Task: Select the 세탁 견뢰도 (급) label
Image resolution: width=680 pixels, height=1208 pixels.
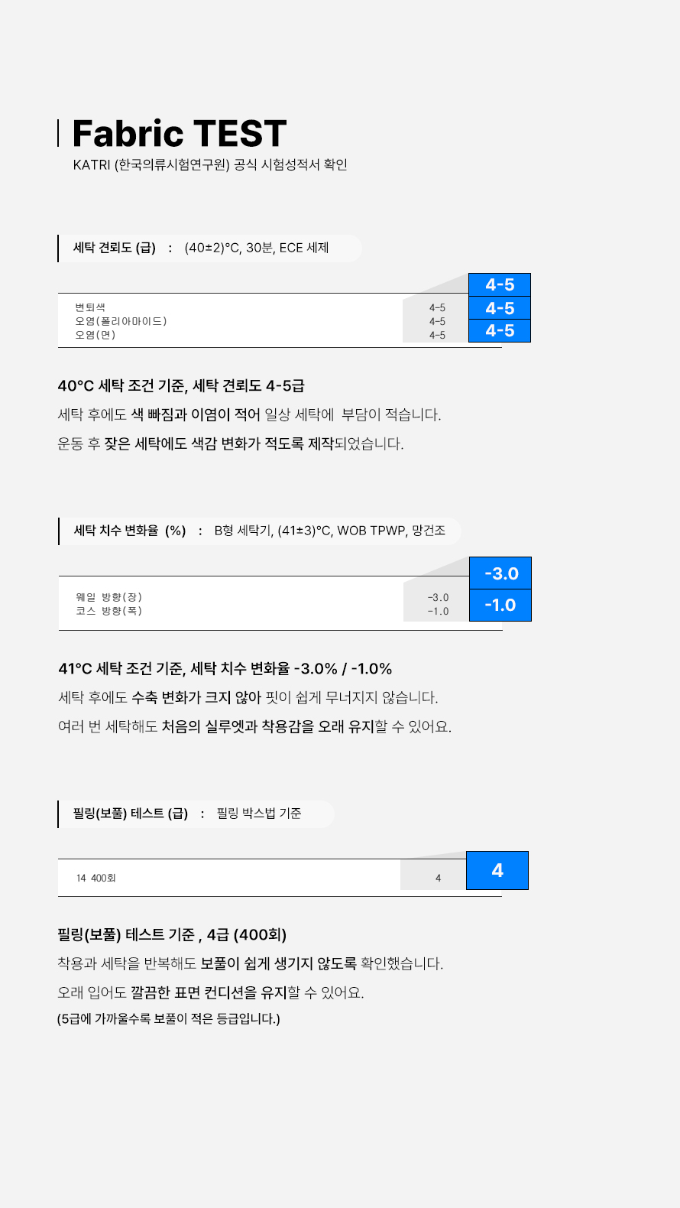Action: [115, 248]
